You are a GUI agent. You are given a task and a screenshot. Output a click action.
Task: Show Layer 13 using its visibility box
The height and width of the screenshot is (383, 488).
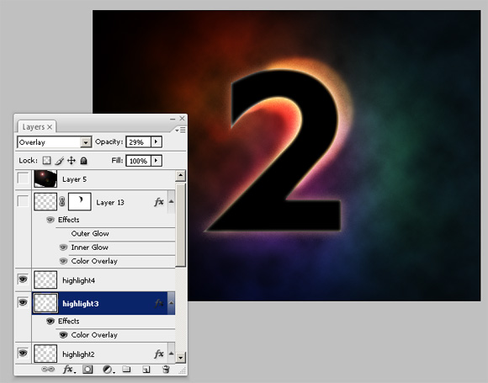click(23, 201)
